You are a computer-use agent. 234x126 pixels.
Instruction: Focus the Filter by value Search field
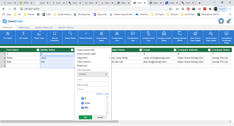click(x=93, y=89)
